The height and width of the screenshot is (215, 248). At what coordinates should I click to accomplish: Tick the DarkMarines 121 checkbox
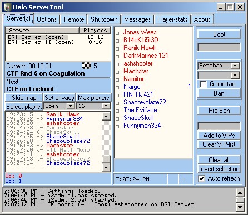117,57
